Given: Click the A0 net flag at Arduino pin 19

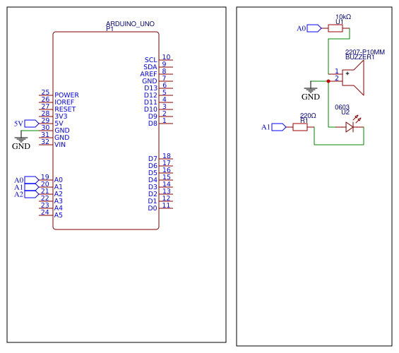Looking at the screenshot, I should [x=32, y=180].
